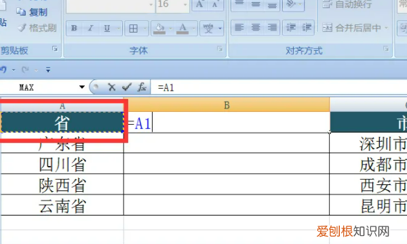Click the formula bar showing =A1
407x244 pixels.
tap(279, 87)
